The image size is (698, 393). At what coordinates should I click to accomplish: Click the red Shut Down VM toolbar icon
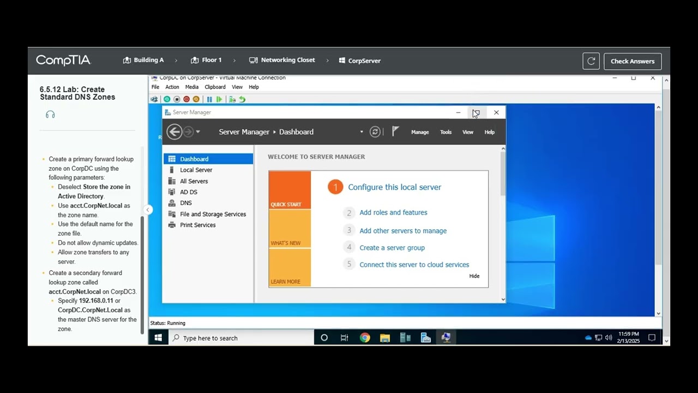[x=186, y=99]
